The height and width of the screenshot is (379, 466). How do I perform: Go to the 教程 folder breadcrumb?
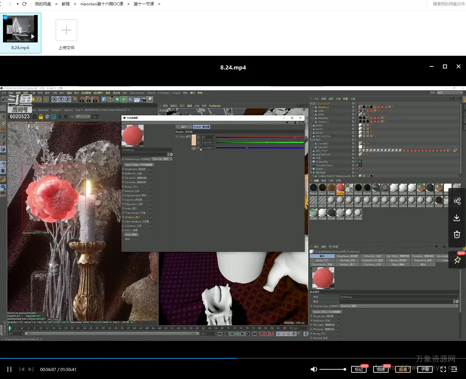66,4
